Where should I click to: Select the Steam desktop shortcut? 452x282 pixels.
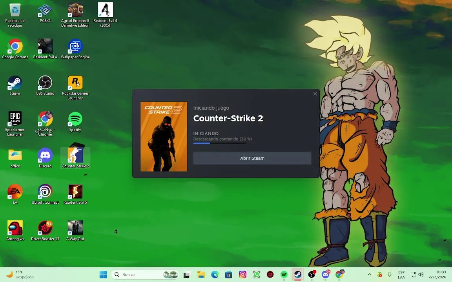tap(15, 85)
